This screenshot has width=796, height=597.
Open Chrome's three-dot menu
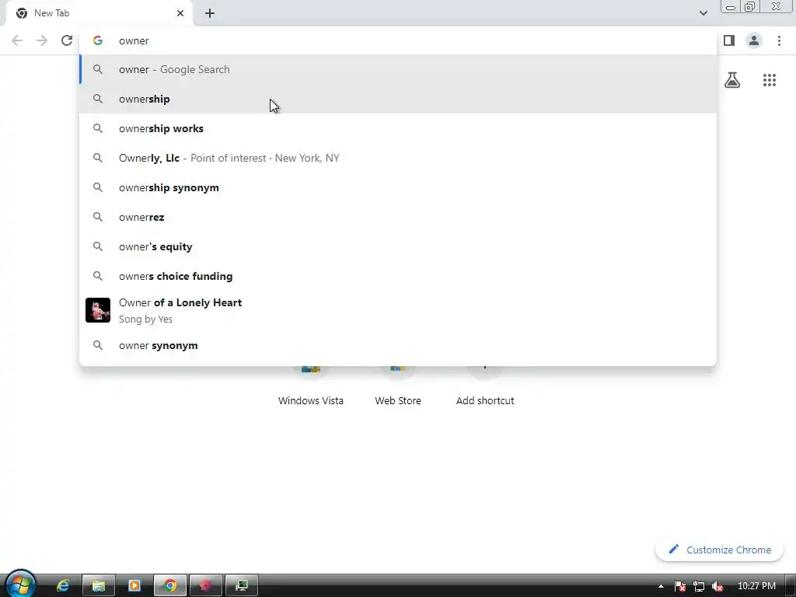pyautogui.click(x=779, y=40)
